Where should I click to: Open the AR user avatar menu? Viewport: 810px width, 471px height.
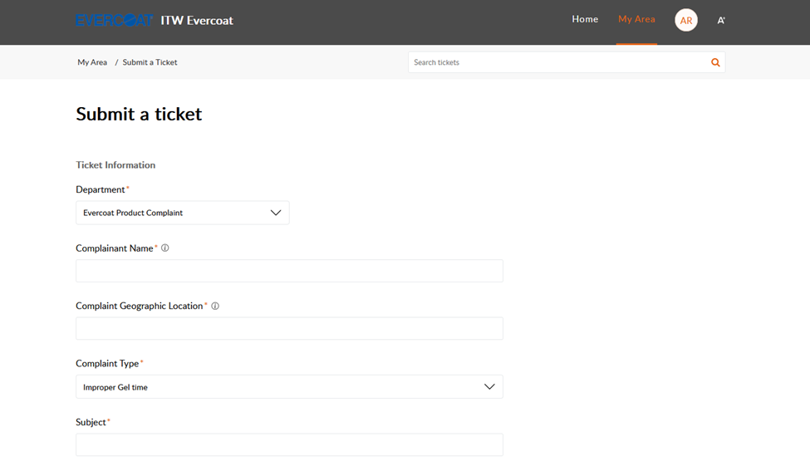click(686, 21)
